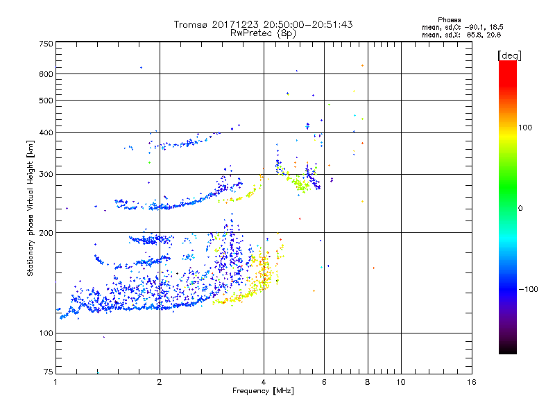This screenshot has width=555, height=416.
Task: Click the x-axis label '2'
Action: [x=160, y=382]
